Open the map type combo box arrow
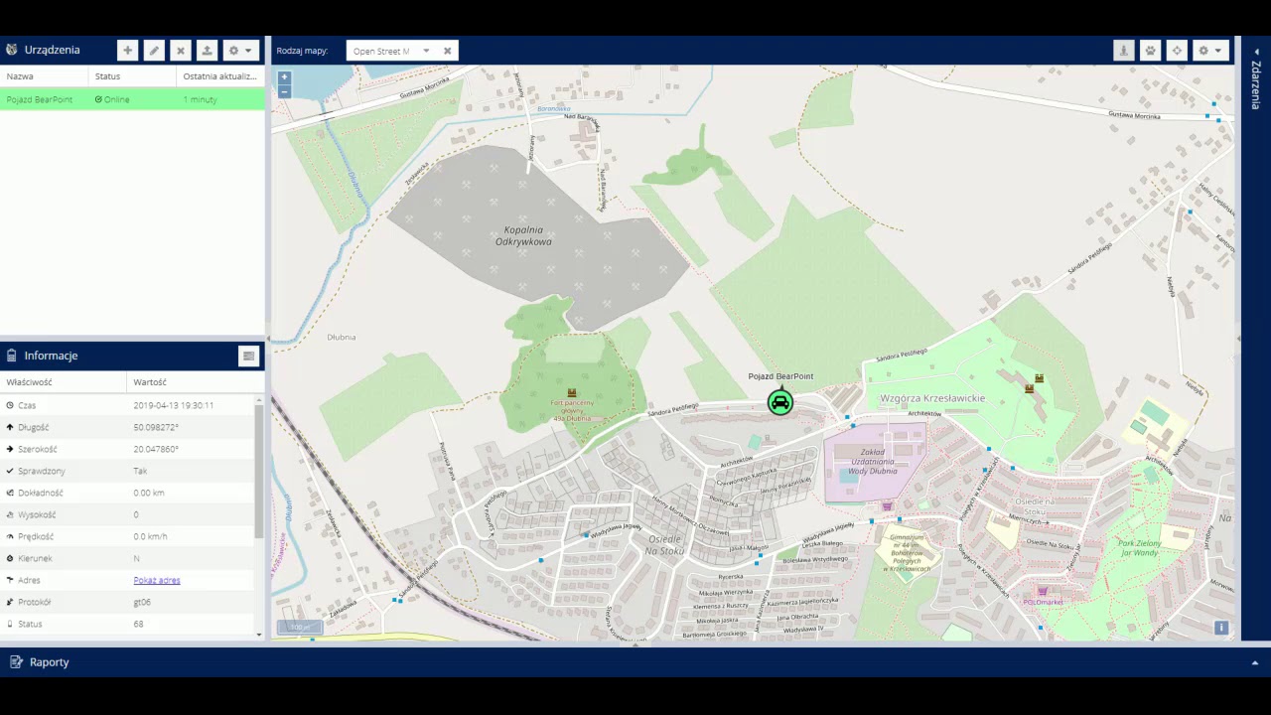 pyautogui.click(x=426, y=51)
